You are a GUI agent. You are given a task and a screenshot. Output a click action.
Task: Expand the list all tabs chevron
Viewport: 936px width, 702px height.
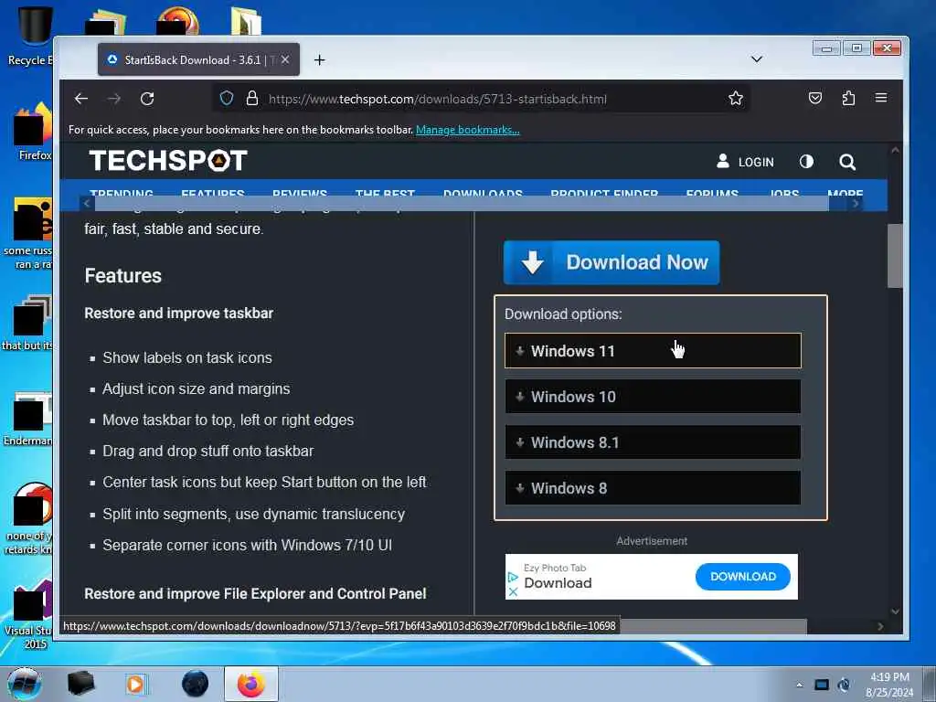pos(756,59)
